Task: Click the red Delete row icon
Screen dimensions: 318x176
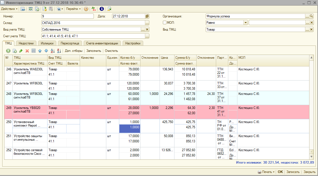Action: (27, 51)
